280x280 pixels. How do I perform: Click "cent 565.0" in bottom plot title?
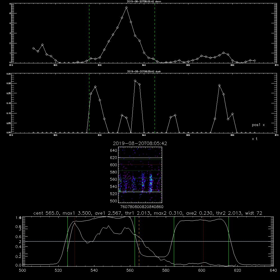(x=46, y=213)
